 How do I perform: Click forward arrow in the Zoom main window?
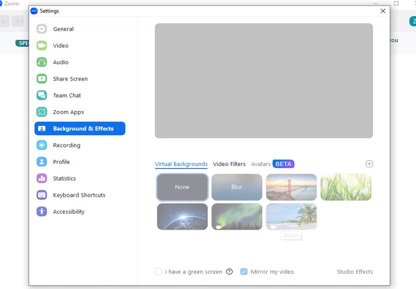click(18, 21)
